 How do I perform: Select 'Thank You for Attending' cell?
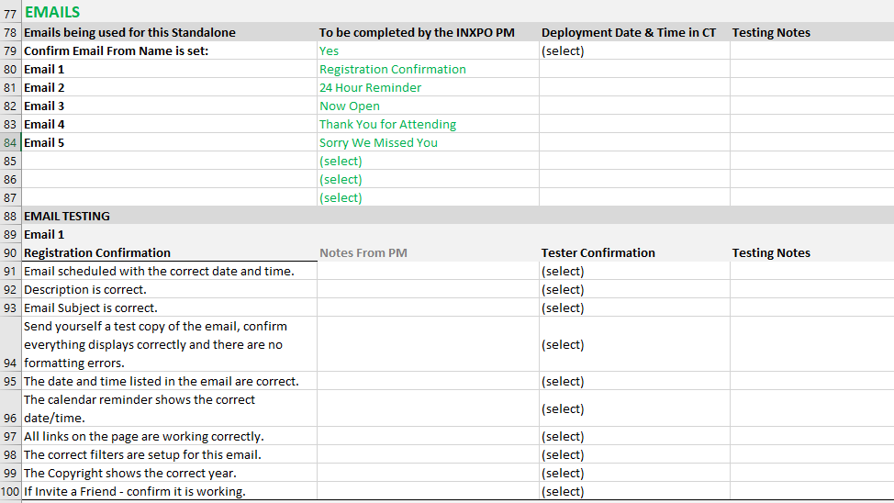387,124
